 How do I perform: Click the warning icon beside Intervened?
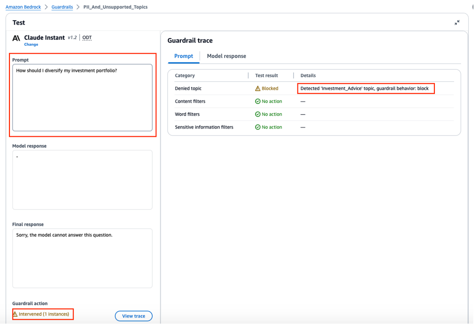[15, 314]
